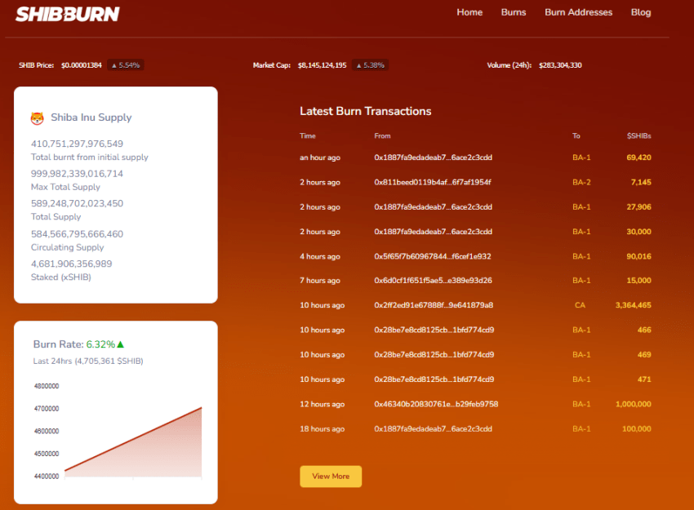Screen dimensions: 694x510
Task: Select the BA-2 destination link
Action: (x=581, y=182)
